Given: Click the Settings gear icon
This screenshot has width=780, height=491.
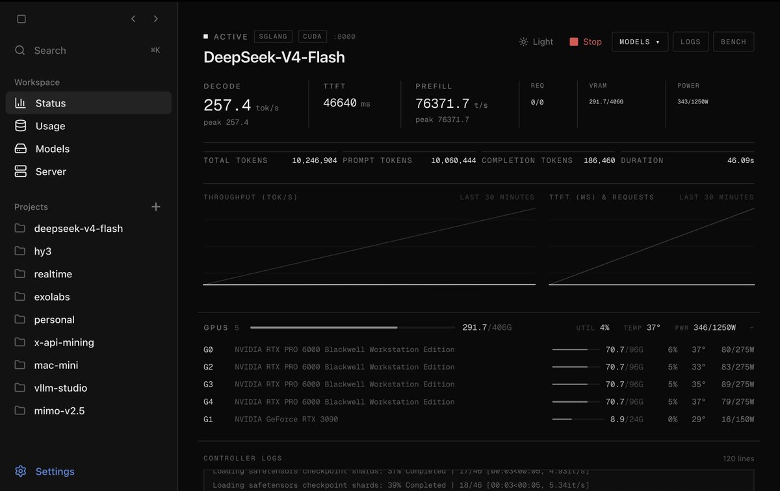Looking at the screenshot, I should [20, 471].
